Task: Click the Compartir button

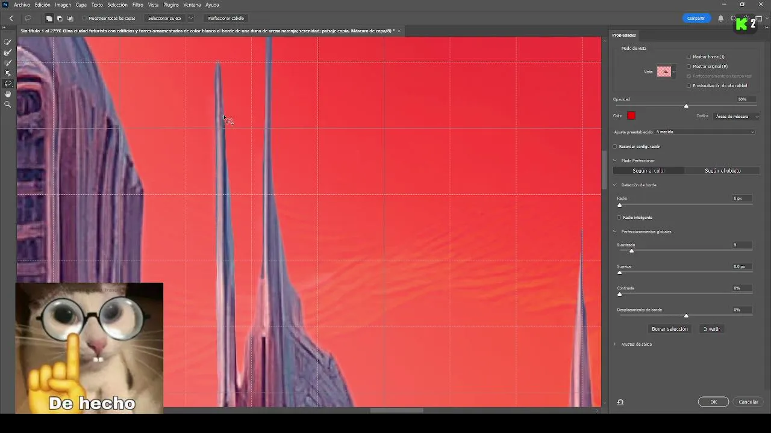Action: [x=696, y=19]
